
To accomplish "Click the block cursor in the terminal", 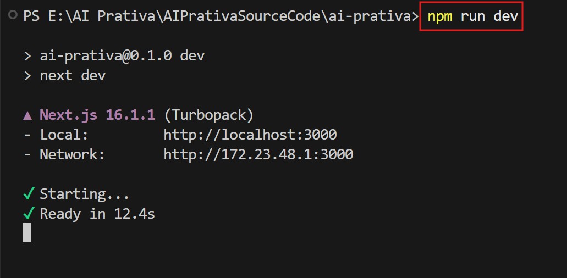I will click(x=27, y=232).
